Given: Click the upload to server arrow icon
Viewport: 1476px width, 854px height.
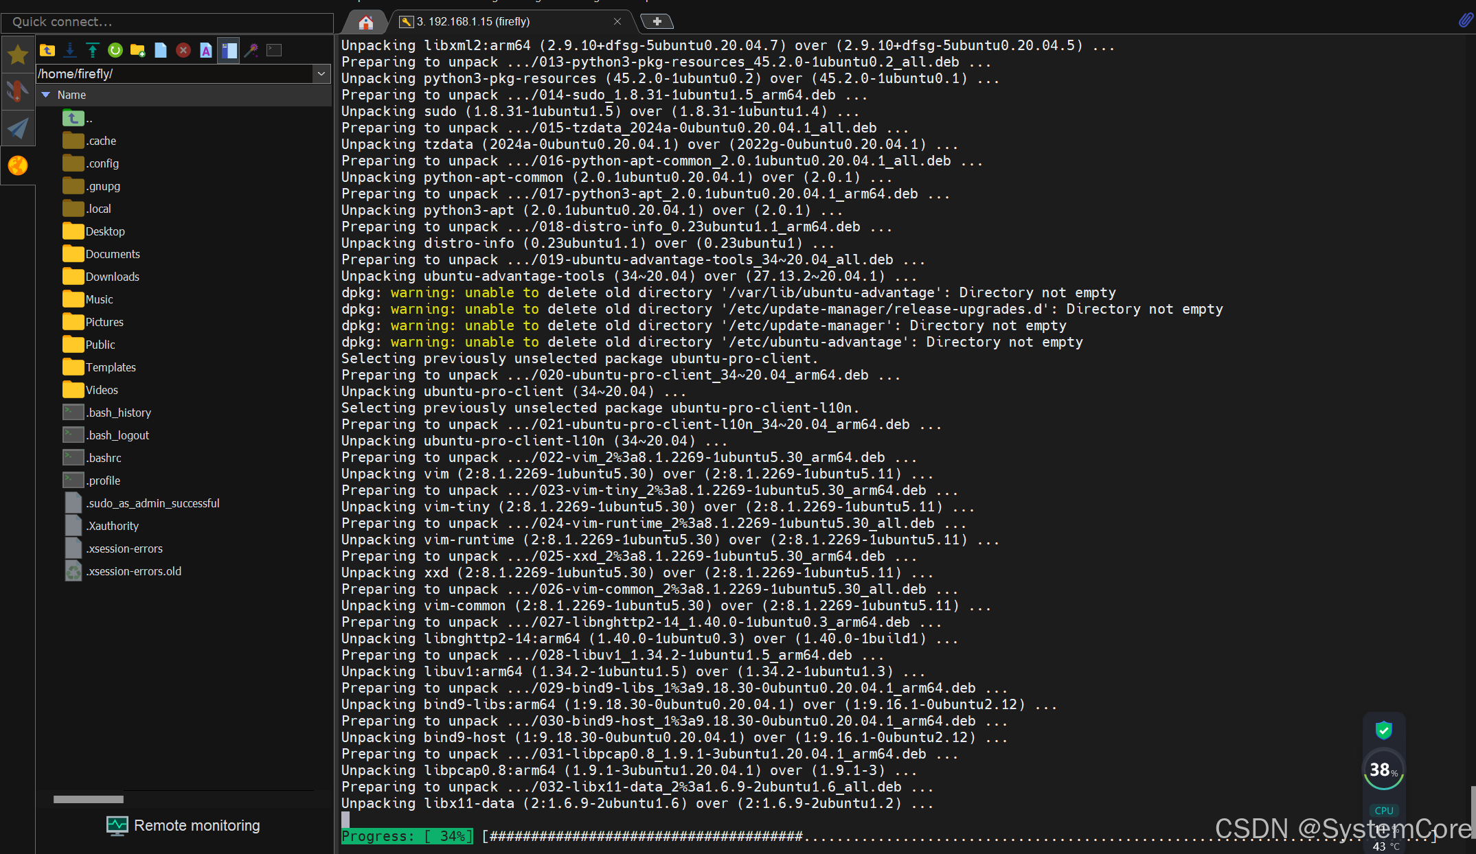Looking at the screenshot, I should pos(93,50).
